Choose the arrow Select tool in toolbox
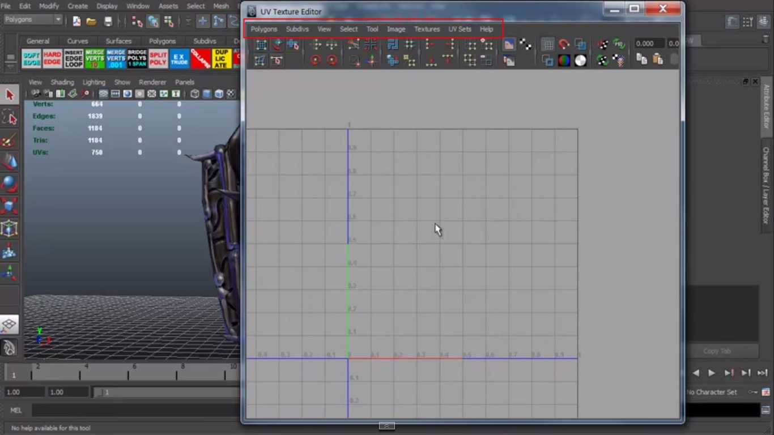This screenshot has width=774, height=435. click(x=9, y=95)
